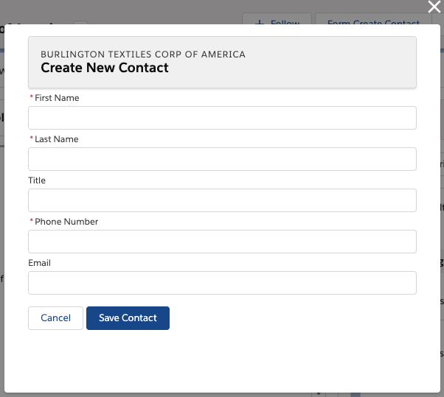Click the Phone Number field label
Viewport: 444px width, 397px height.
[66, 222]
